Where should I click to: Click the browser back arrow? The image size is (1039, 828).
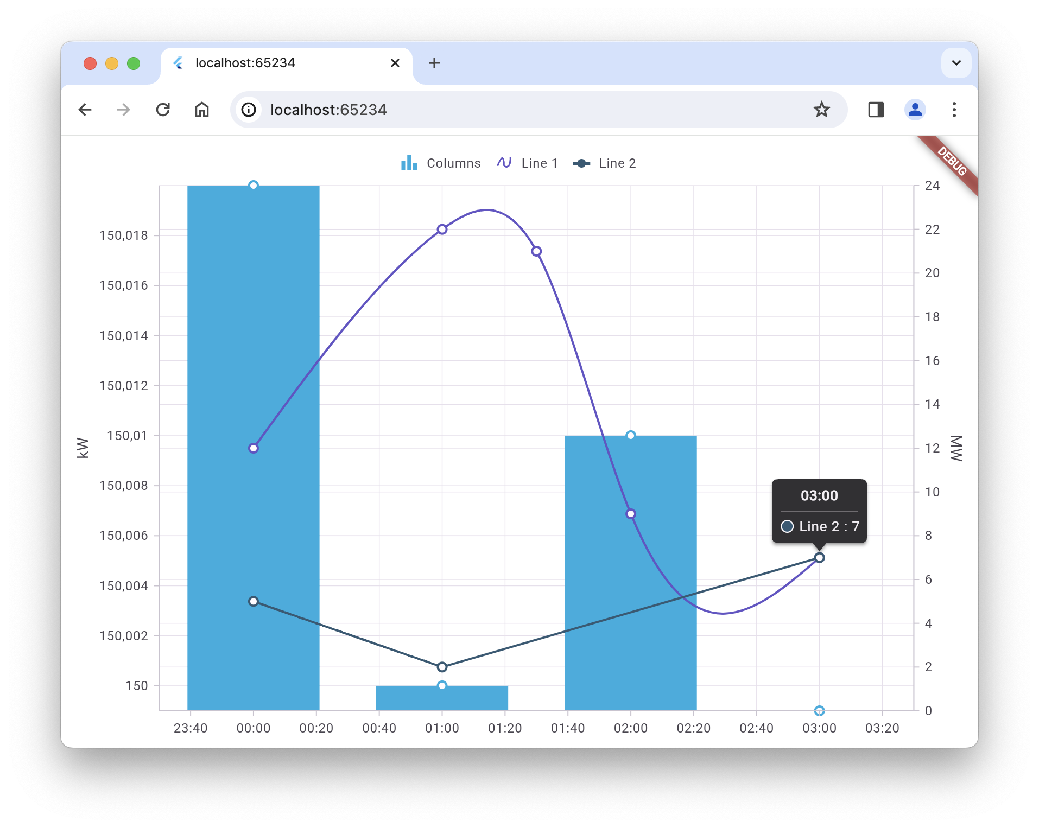pyautogui.click(x=85, y=110)
